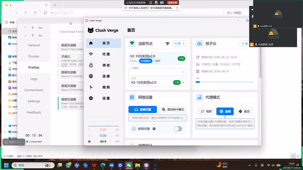The height and width of the screenshot is (170, 303).
Task: Click the 7% traffic usage progress bar
Action: coord(225,82)
